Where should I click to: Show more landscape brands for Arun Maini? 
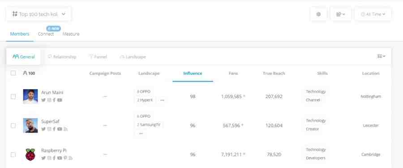(162, 100)
